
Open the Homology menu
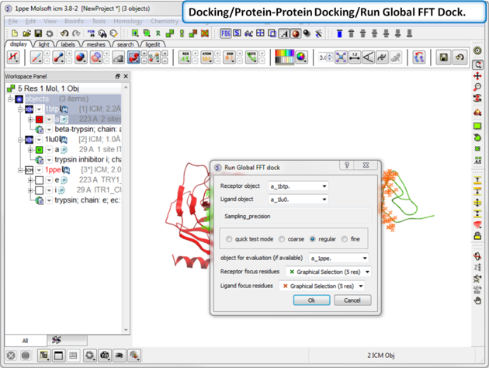click(x=128, y=21)
